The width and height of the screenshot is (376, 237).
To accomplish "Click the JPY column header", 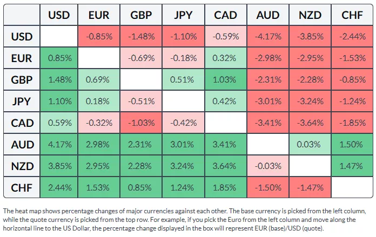I will (x=184, y=15).
